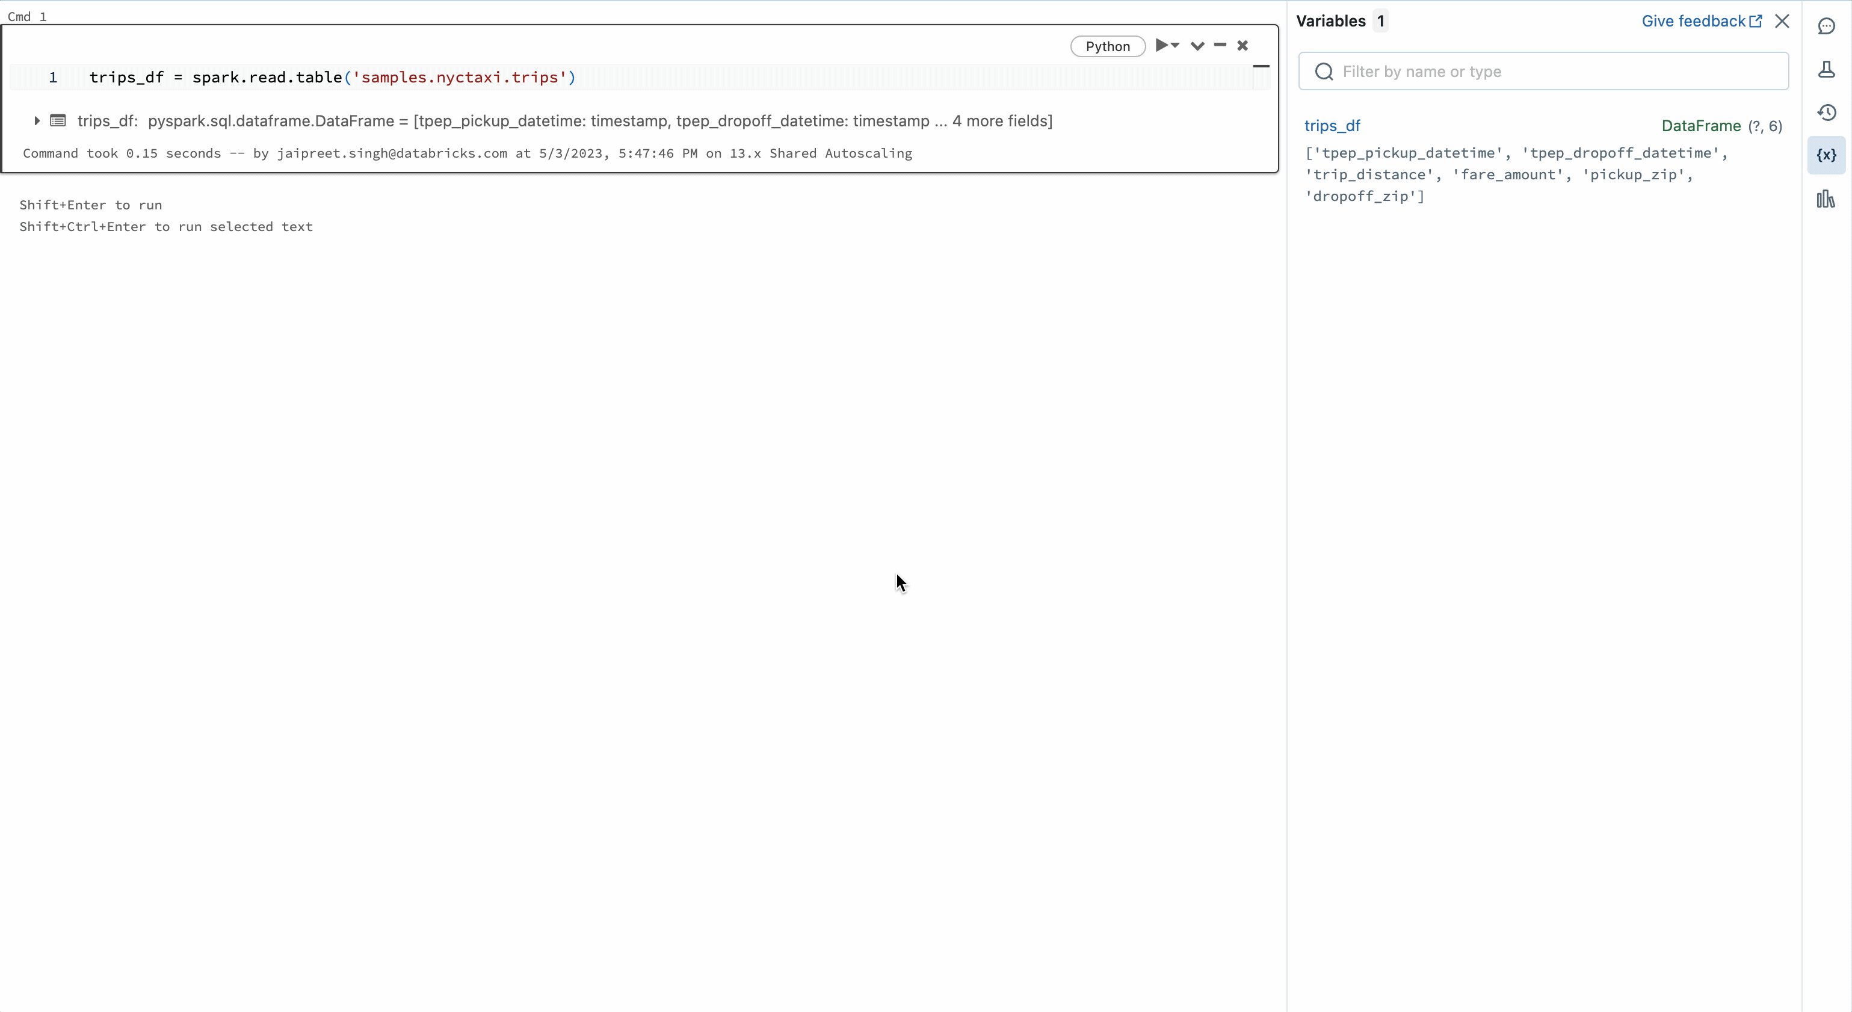This screenshot has width=1852, height=1012.
Task: Select the interrupt execution icon
Action: click(x=1242, y=45)
